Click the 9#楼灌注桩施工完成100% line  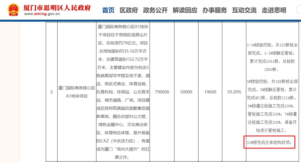[x=271, y=106]
